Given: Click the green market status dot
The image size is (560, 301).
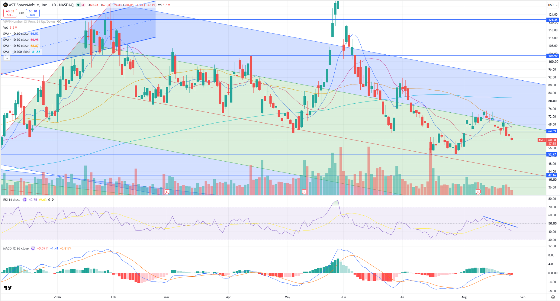Looking at the screenshot, I should click(78, 5).
